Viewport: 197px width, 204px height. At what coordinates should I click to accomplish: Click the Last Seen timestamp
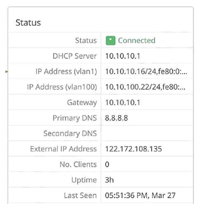(x=140, y=195)
